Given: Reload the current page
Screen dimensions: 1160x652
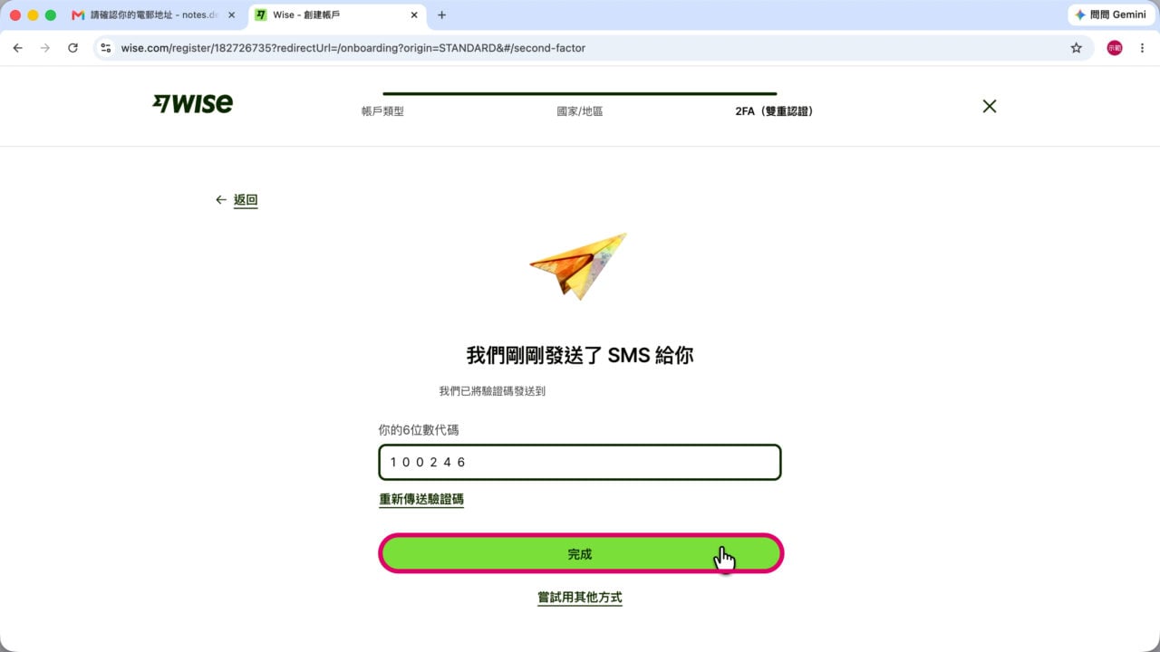Looking at the screenshot, I should [x=73, y=48].
